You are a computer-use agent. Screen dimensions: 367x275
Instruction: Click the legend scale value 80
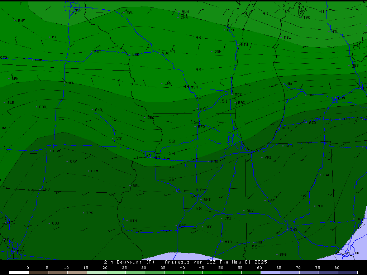coord(337,268)
